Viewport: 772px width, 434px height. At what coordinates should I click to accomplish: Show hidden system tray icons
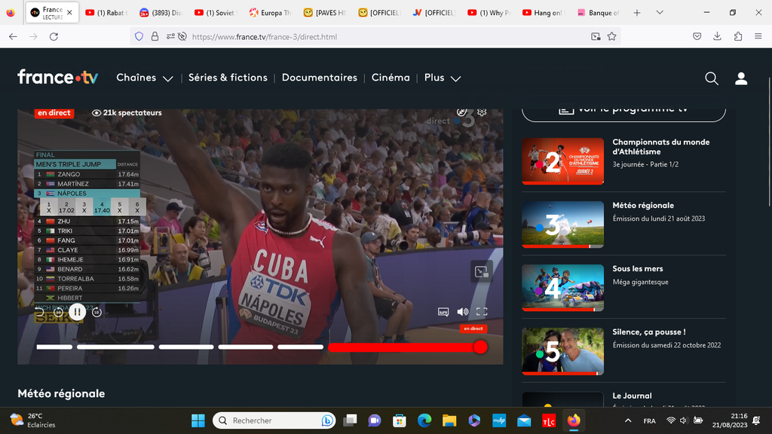[x=628, y=420]
